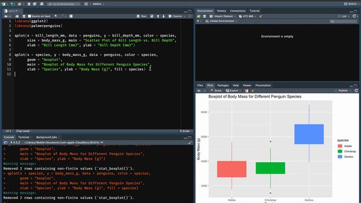Clear all objects with the Environment broom
This screenshot has height=203, width=361.
click(261, 16)
